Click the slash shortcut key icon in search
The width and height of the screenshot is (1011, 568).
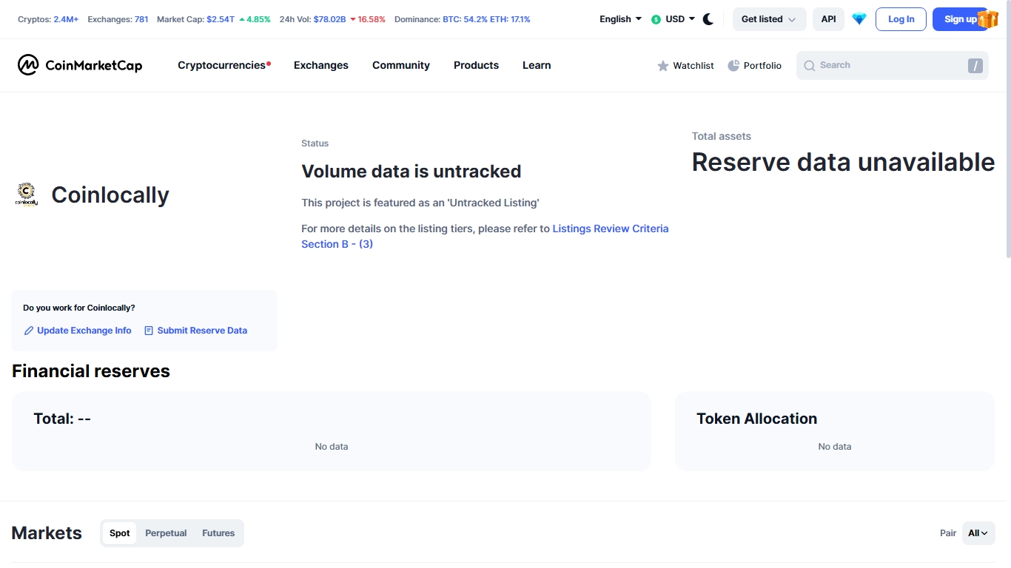click(975, 66)
